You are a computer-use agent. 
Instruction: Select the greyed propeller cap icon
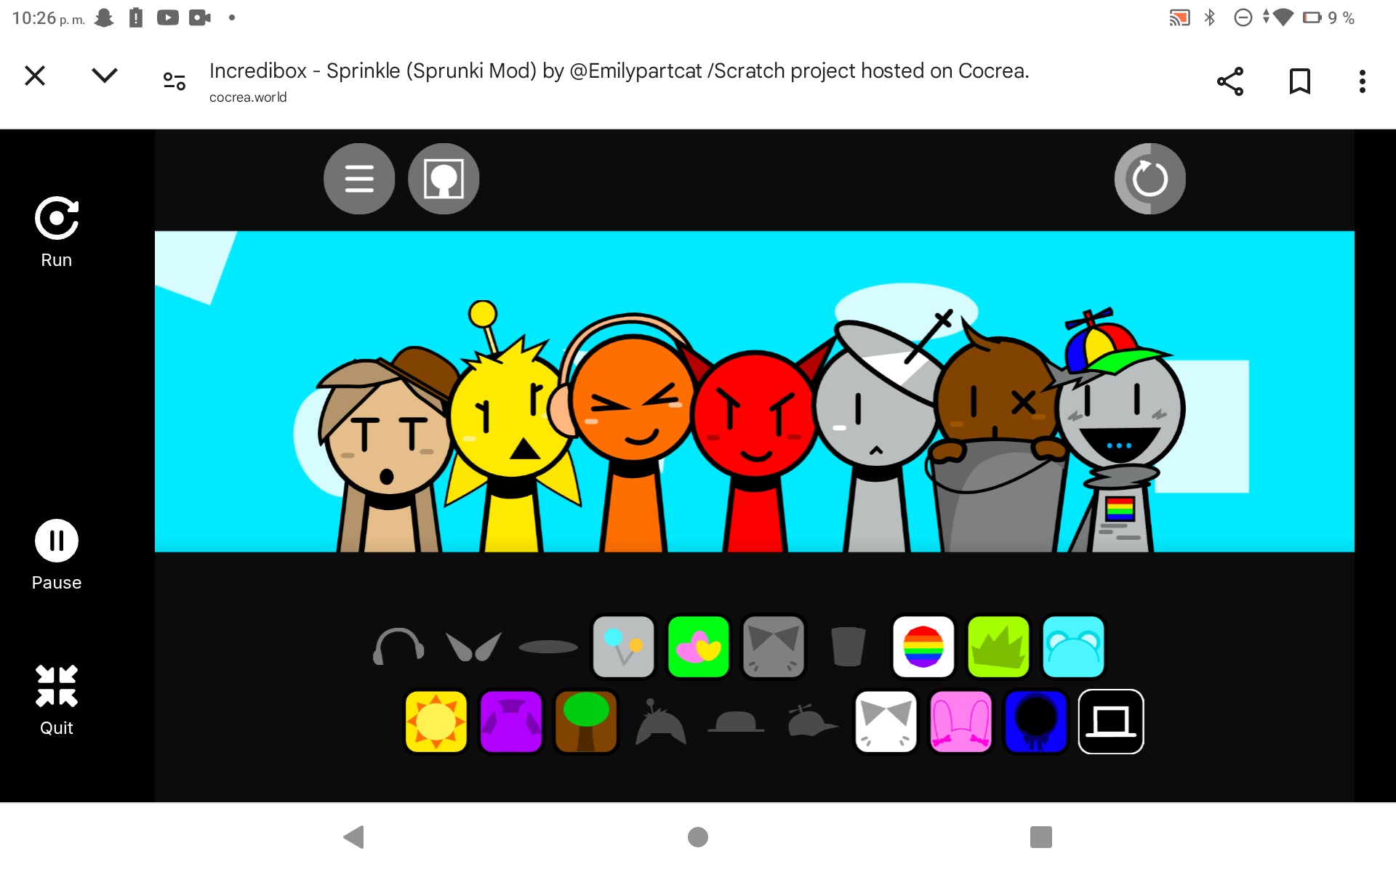[811, 720]
